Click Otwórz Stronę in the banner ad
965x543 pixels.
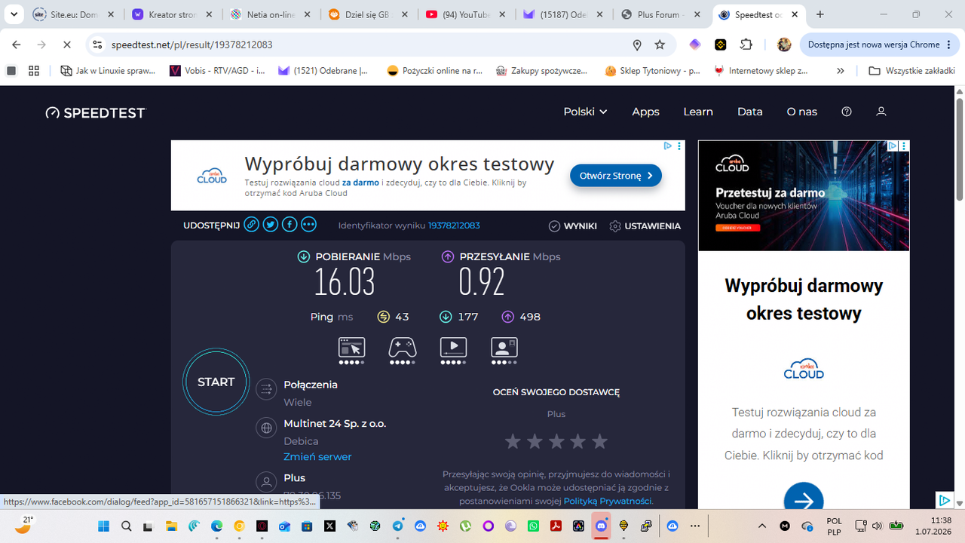pyautogui.click(x=616, y=176)
